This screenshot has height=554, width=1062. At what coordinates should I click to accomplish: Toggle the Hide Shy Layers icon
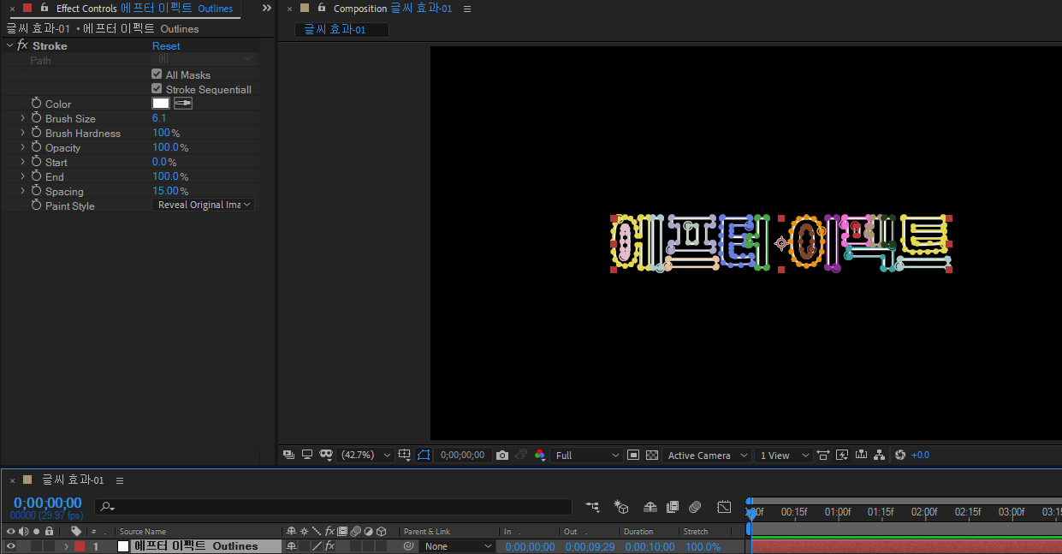(x=650, y=507)
